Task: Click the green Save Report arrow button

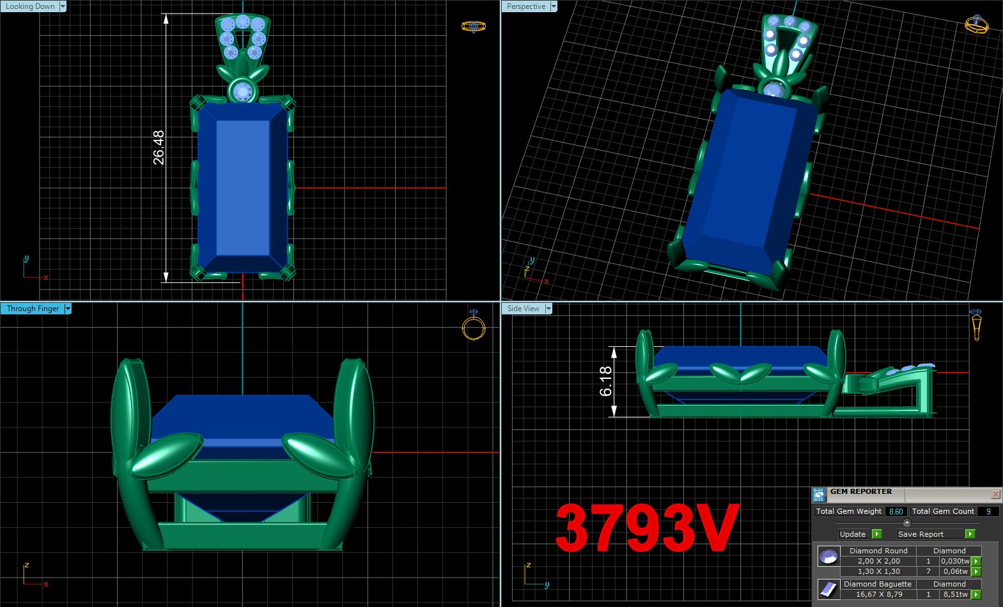Action: click(970, 534)
